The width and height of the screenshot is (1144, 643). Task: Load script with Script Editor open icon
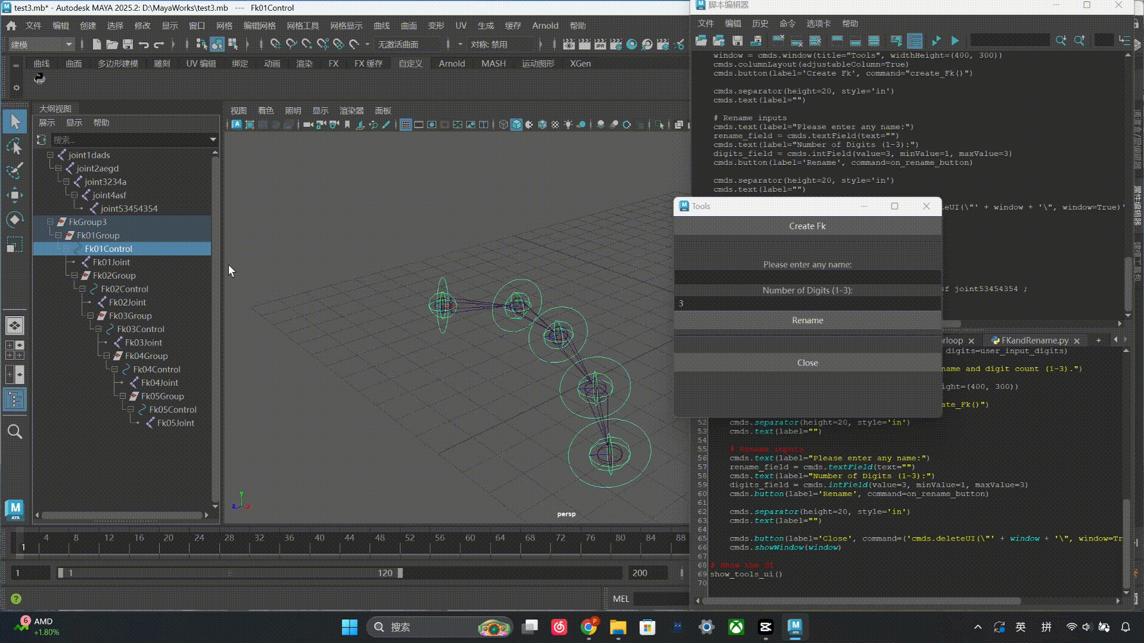(x=701, y=40)
